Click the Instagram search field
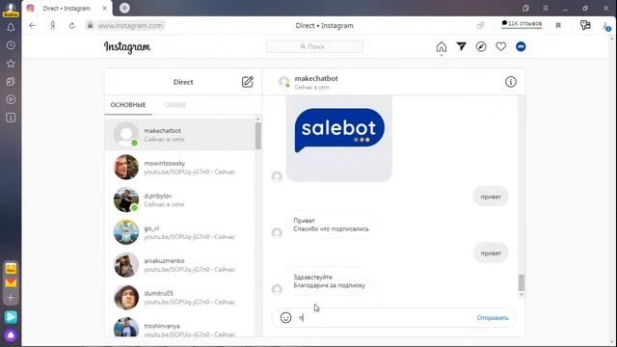 click(x=315, y=46)
